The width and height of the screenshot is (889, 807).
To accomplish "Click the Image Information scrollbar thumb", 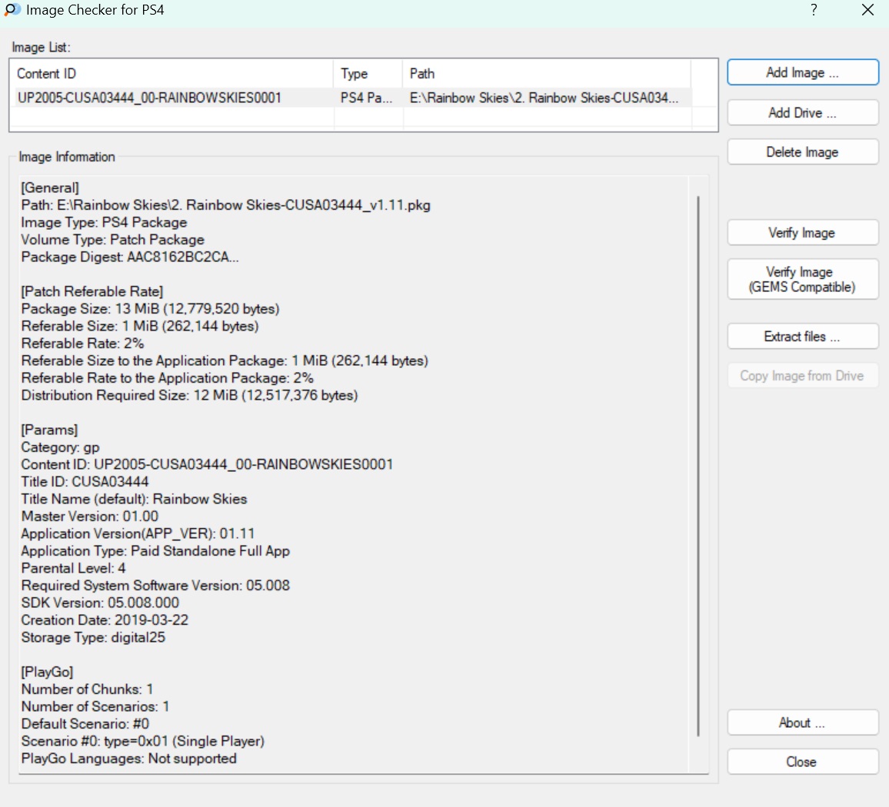I will coord(698,466).
